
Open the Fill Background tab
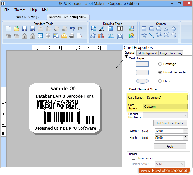(x=147, y=53)
